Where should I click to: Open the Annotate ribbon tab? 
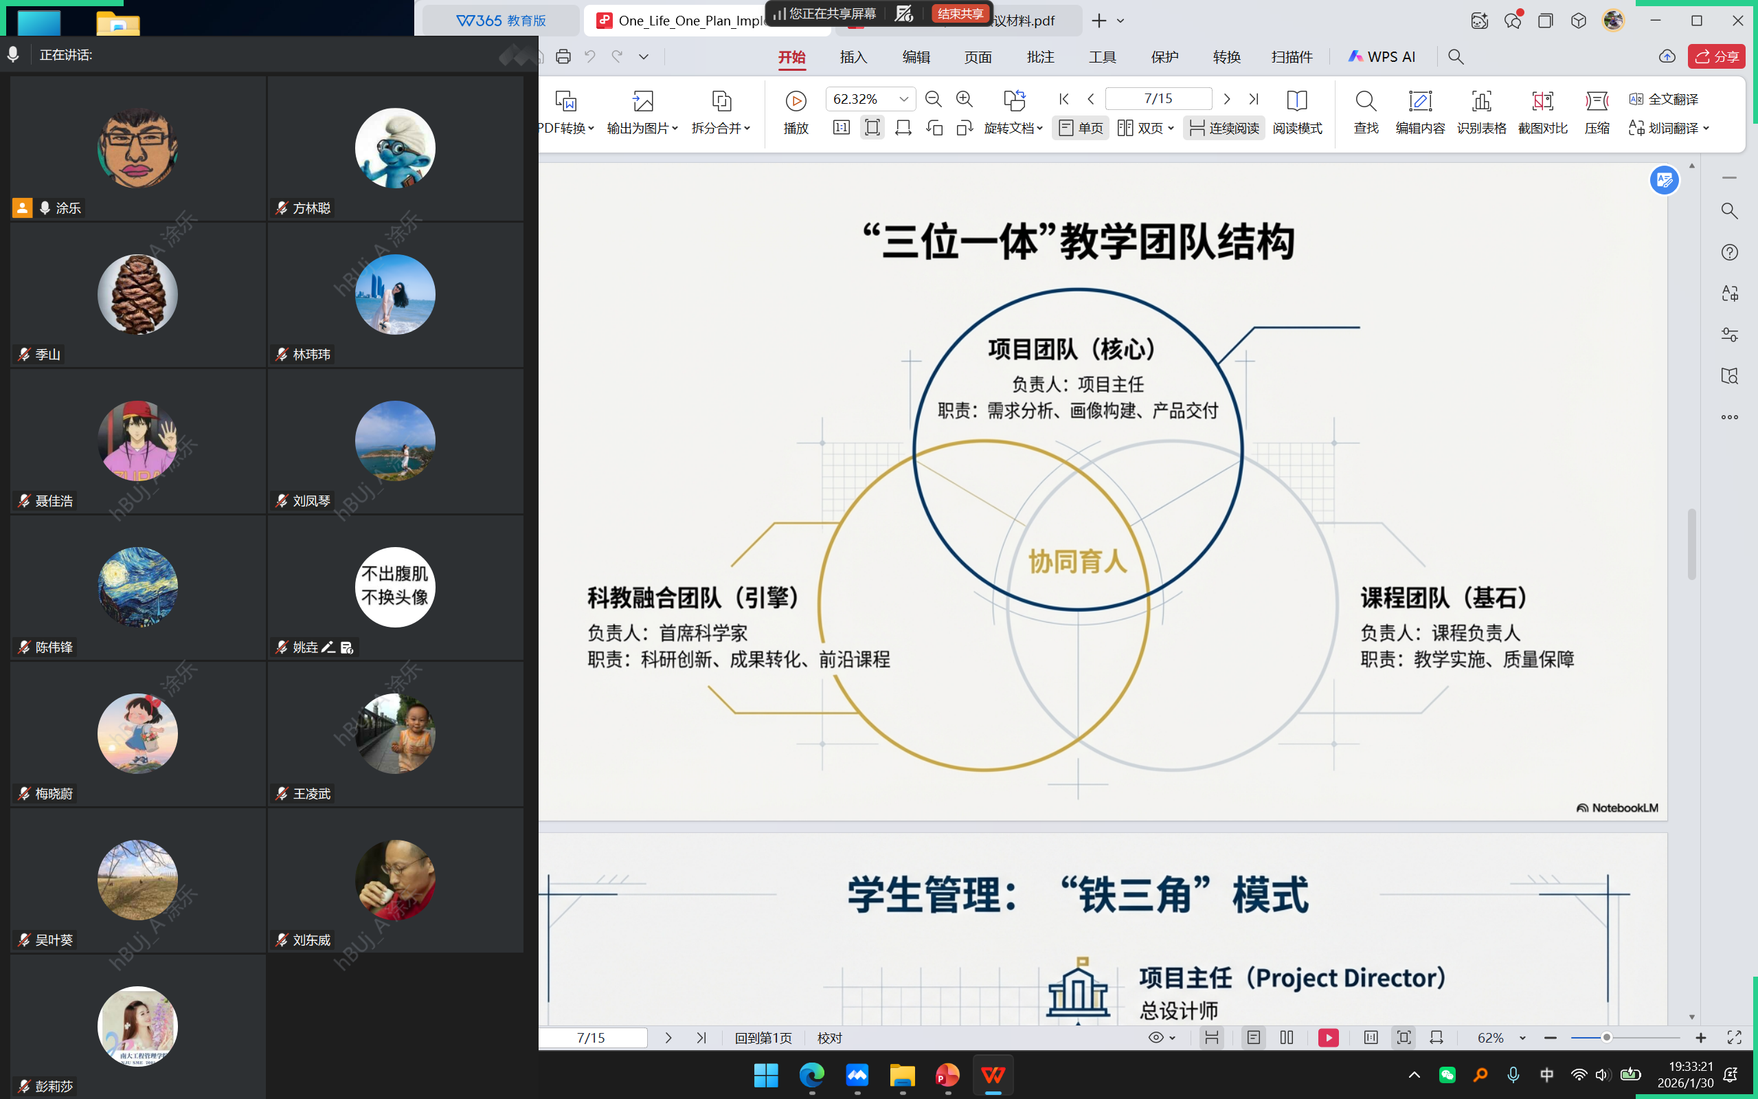(x=1039, y=56)
